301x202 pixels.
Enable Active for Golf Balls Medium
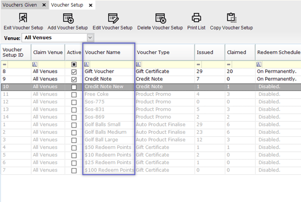(x=74, y=133)
